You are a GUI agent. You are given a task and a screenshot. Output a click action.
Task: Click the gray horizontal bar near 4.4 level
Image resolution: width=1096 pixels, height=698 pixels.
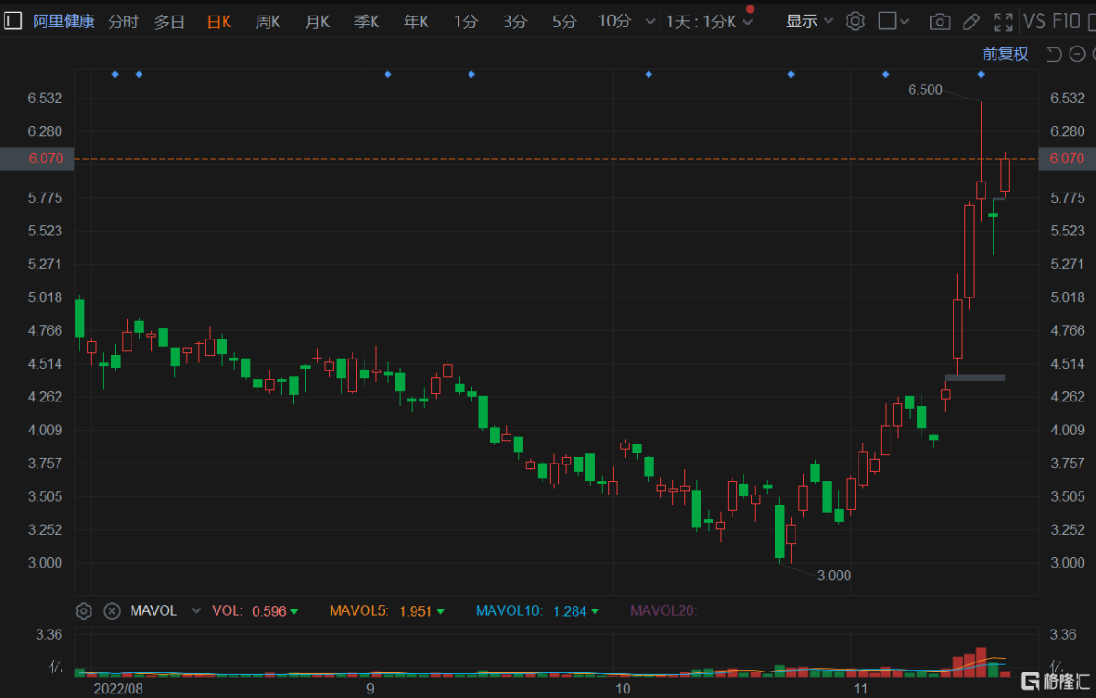975,378
